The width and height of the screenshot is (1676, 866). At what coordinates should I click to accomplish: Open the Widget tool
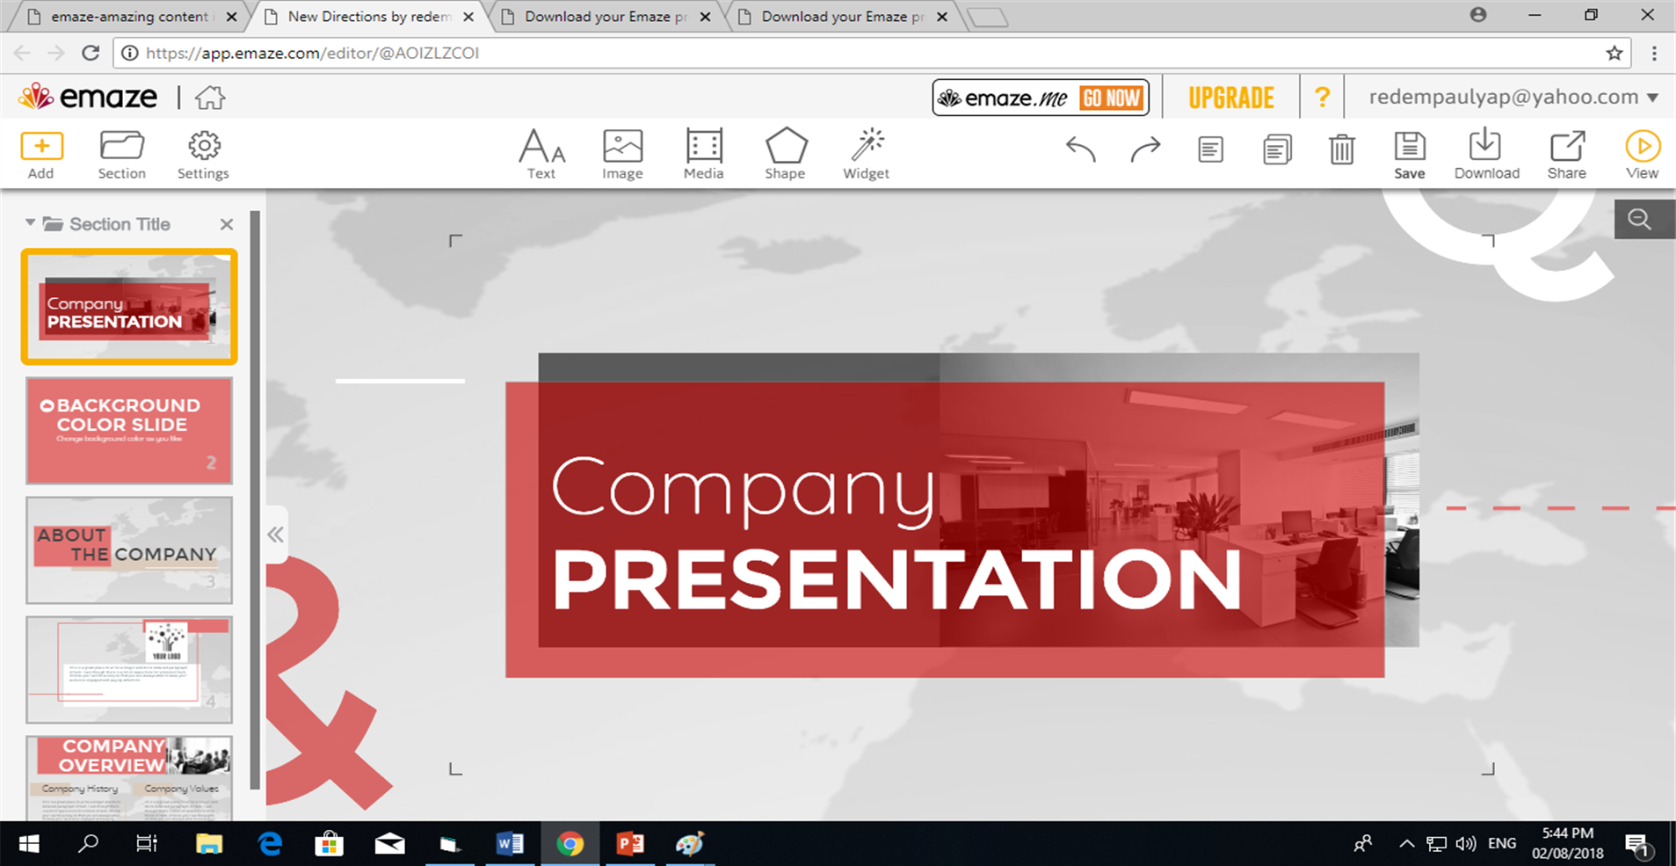[867, 155]
